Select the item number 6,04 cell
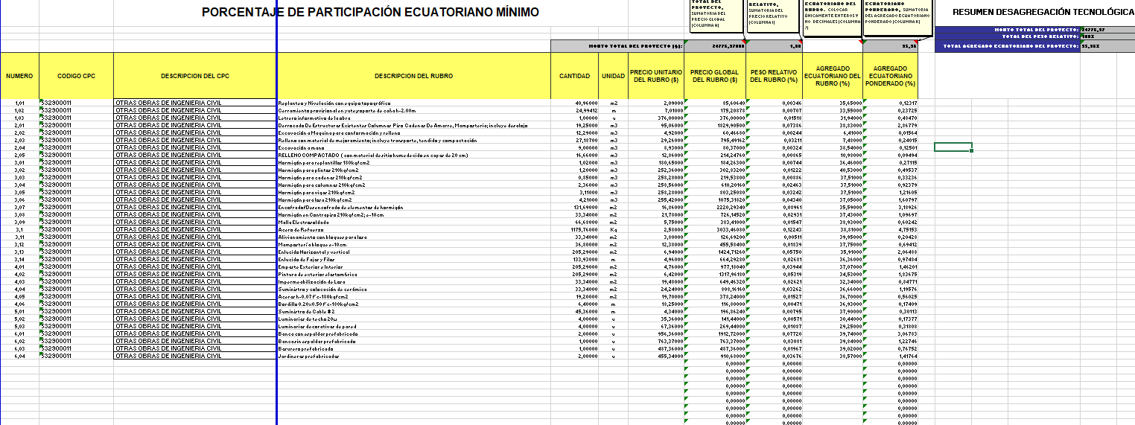The width and height of the screenshot is (1135, 425). pyautogui.click(x=19, y=356)
